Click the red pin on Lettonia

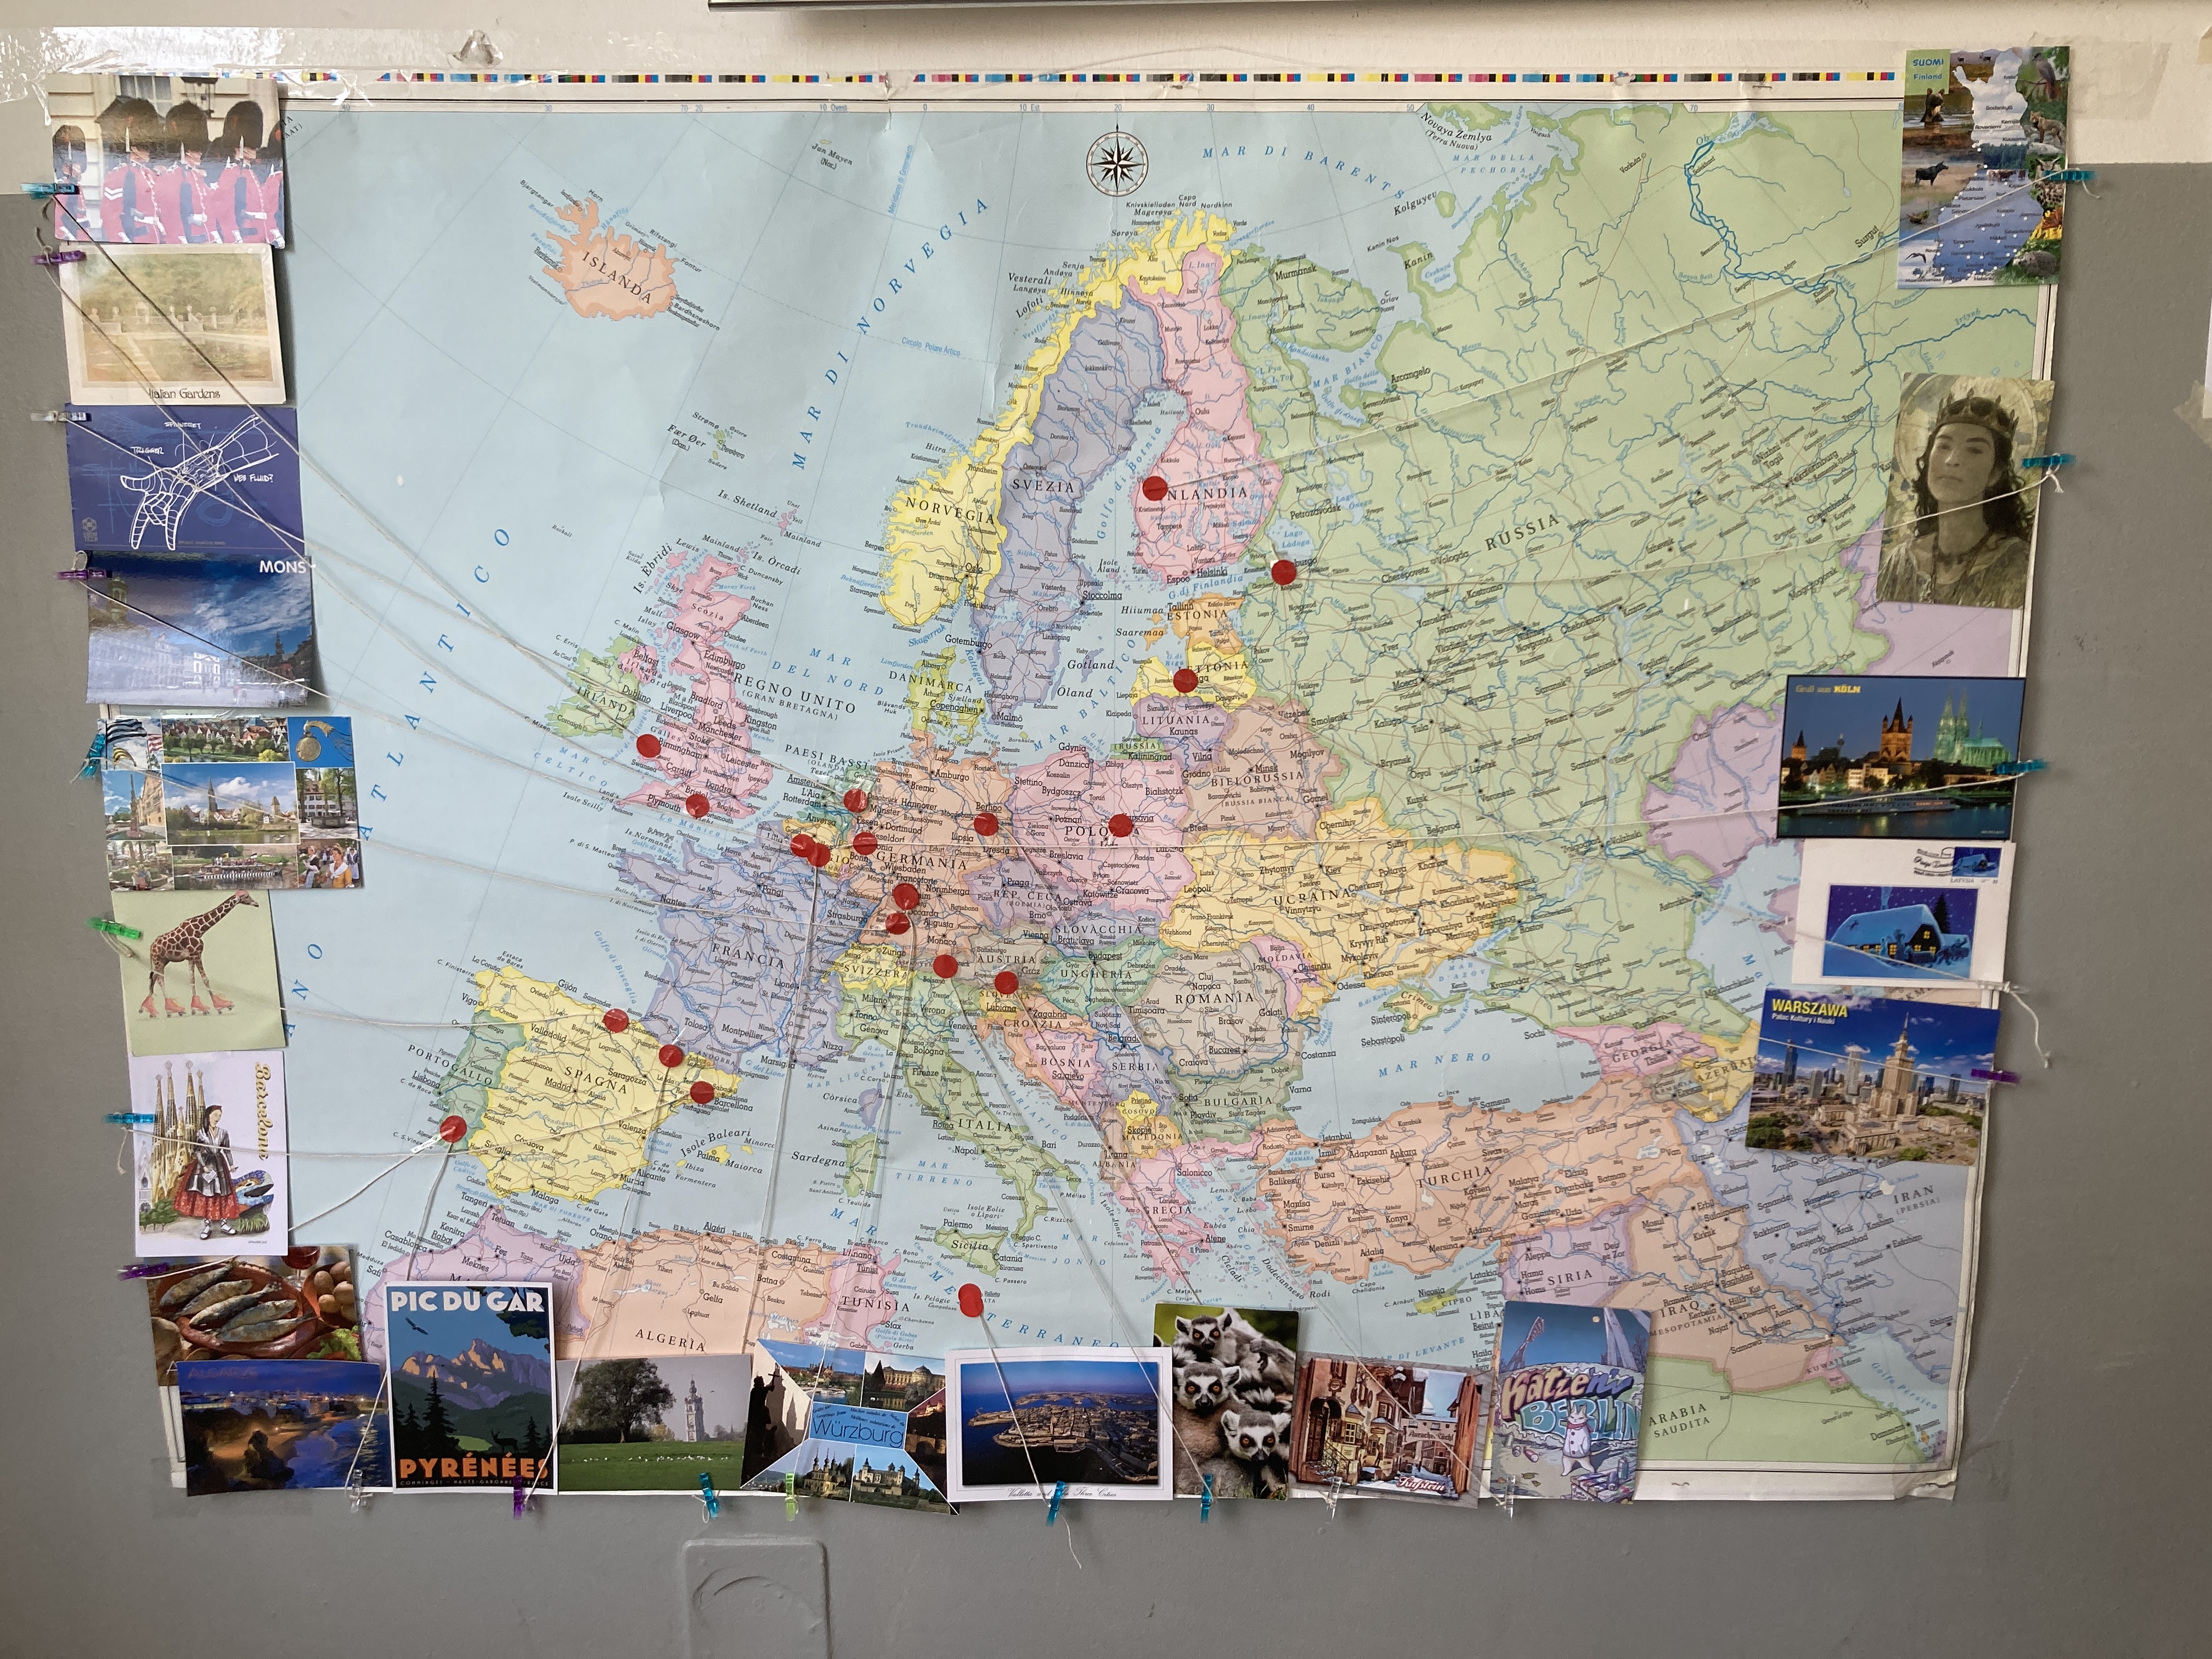pyautogui.click(x=1186, y=681)
